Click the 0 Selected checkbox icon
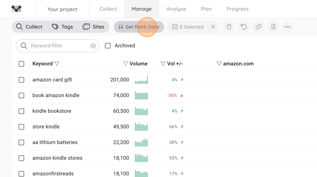The height and width of the screenshot is (177, 317). click(175, 27)
